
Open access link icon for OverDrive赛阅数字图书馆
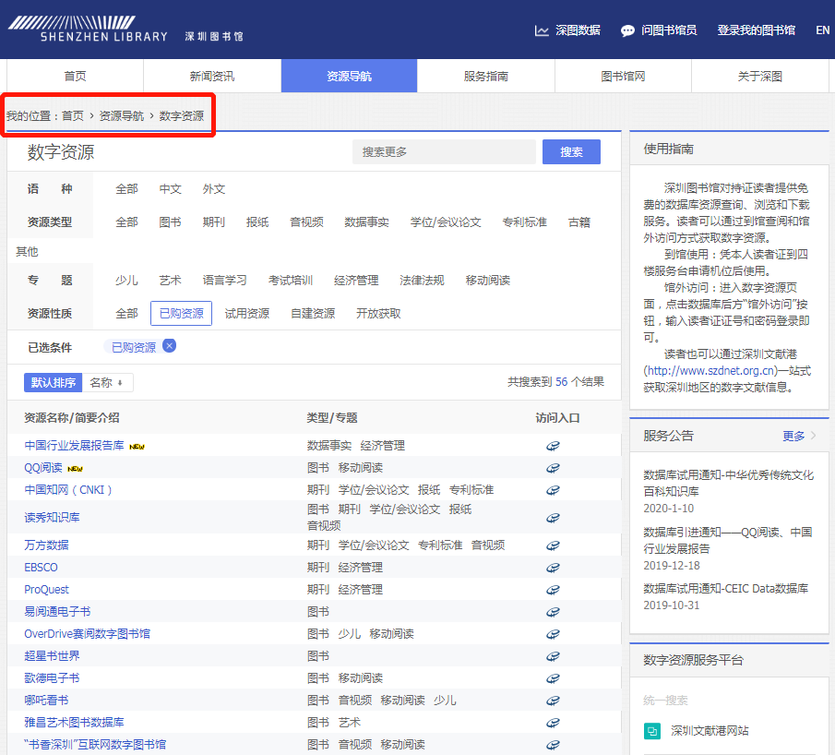553,634
